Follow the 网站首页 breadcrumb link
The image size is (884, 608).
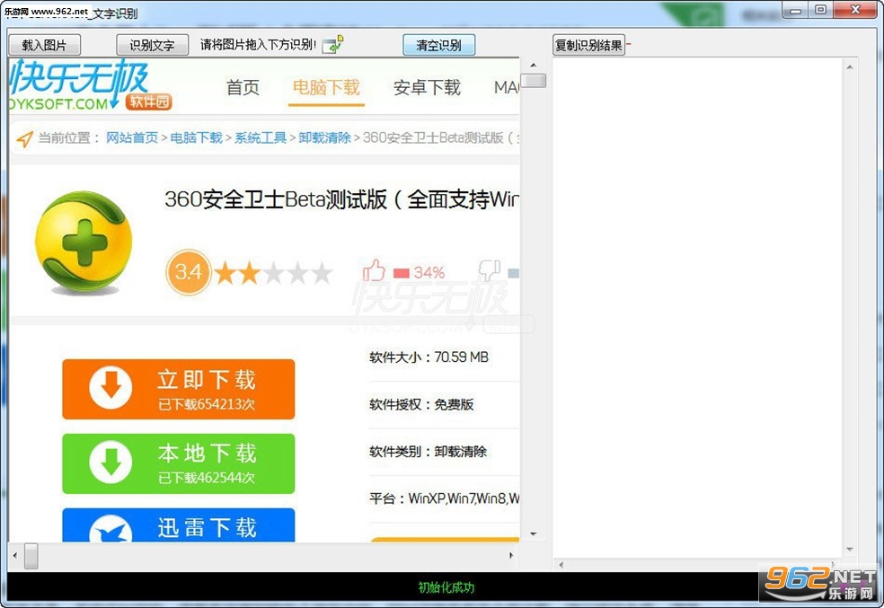(x=132, y=137)
